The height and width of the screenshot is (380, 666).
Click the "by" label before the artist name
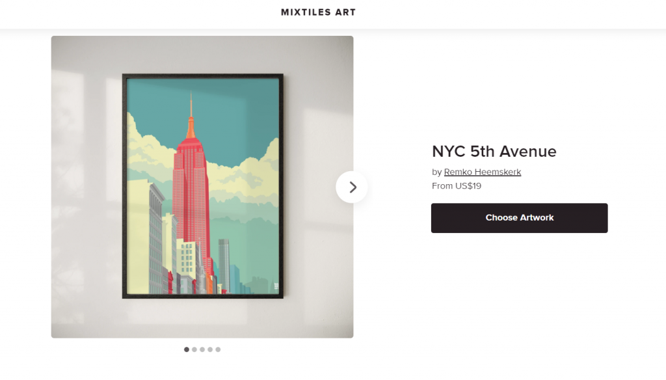tap(436, 172)
